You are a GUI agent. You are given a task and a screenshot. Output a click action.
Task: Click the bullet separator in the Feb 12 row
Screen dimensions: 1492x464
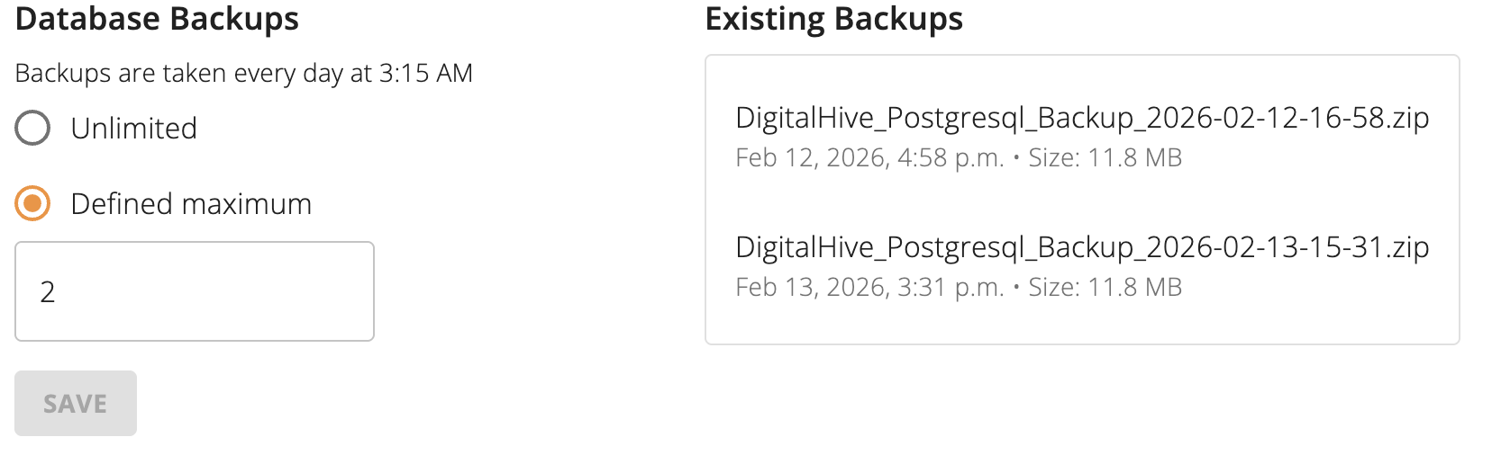click(x=1016, y=158)
